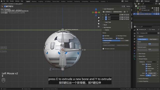The height and width of the screenshot is (90, 160).
Task: Switch to the Shading workspace tab
Action: [x=63, y=1]
